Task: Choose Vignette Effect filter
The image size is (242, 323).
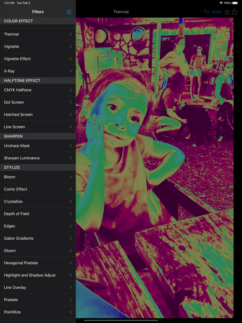Action: tap(38, 59)
